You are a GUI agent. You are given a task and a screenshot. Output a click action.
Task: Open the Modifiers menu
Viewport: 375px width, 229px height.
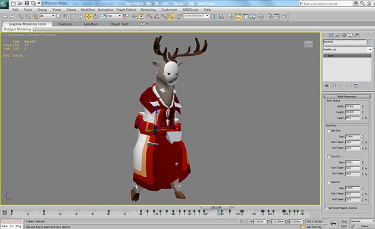point(87,10)
